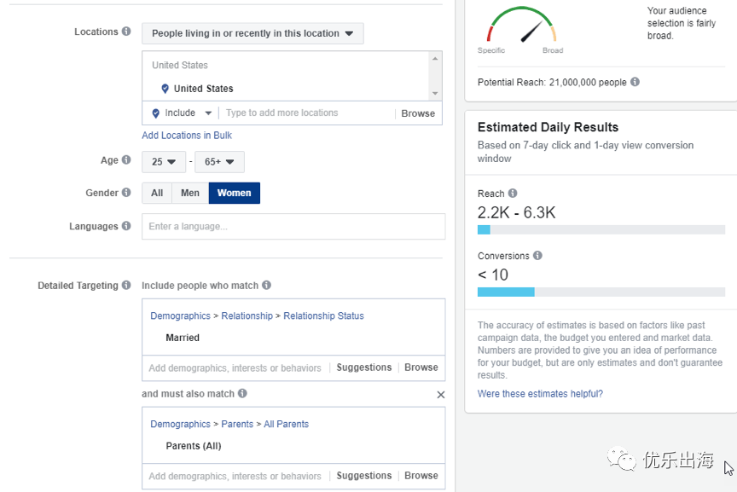Image resolution: width=737 pixels, height=492 pixels.
Task: Click info icon next to 'and must also match'
Action: [x=242, y=394]
